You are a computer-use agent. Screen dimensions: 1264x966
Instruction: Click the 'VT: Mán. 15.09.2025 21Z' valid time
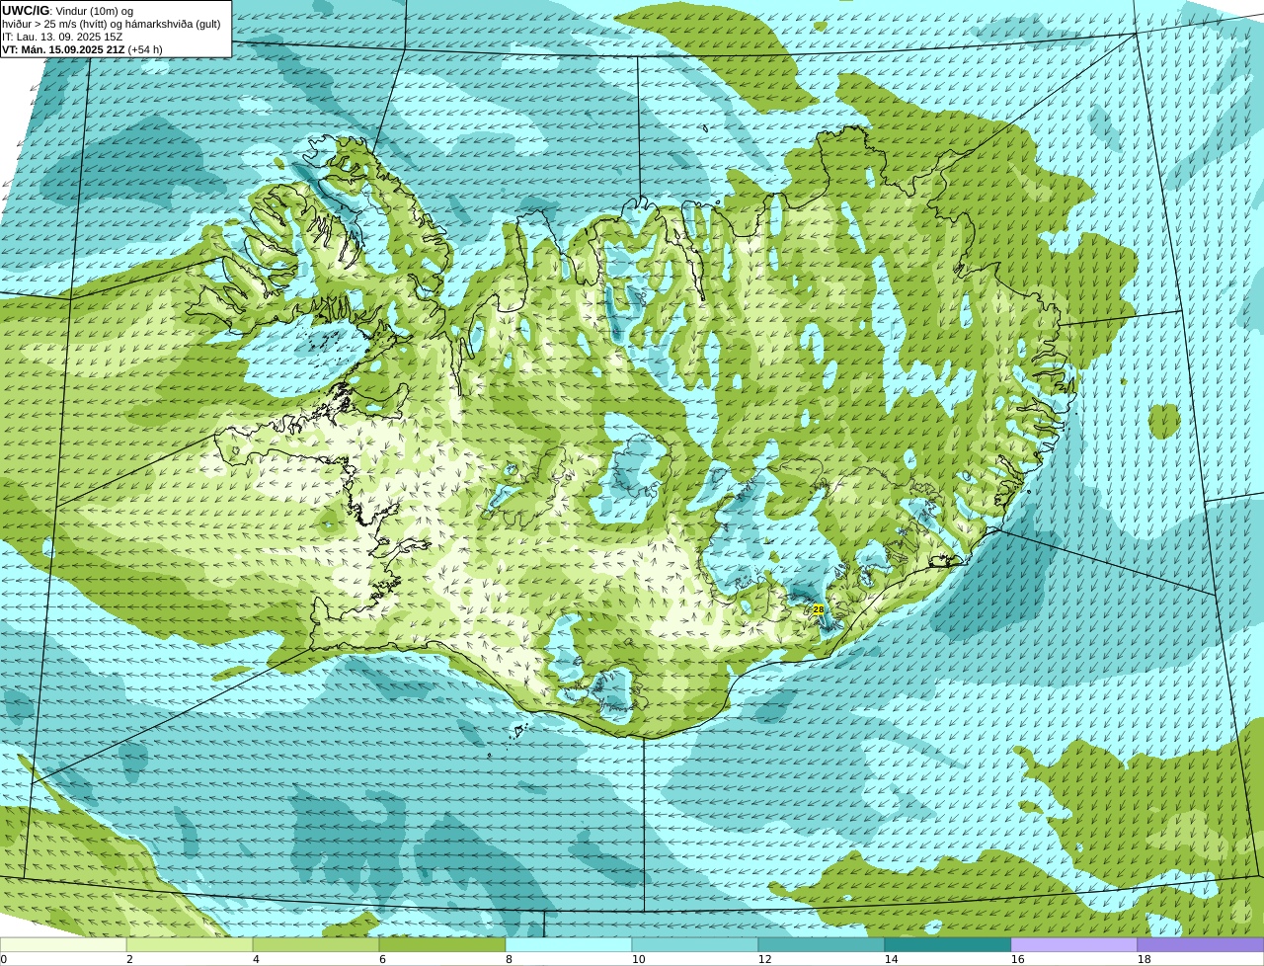coord(62,49)
